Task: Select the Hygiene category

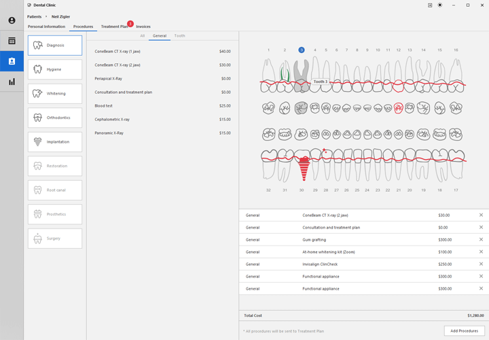Action: [x=55, y=69]
